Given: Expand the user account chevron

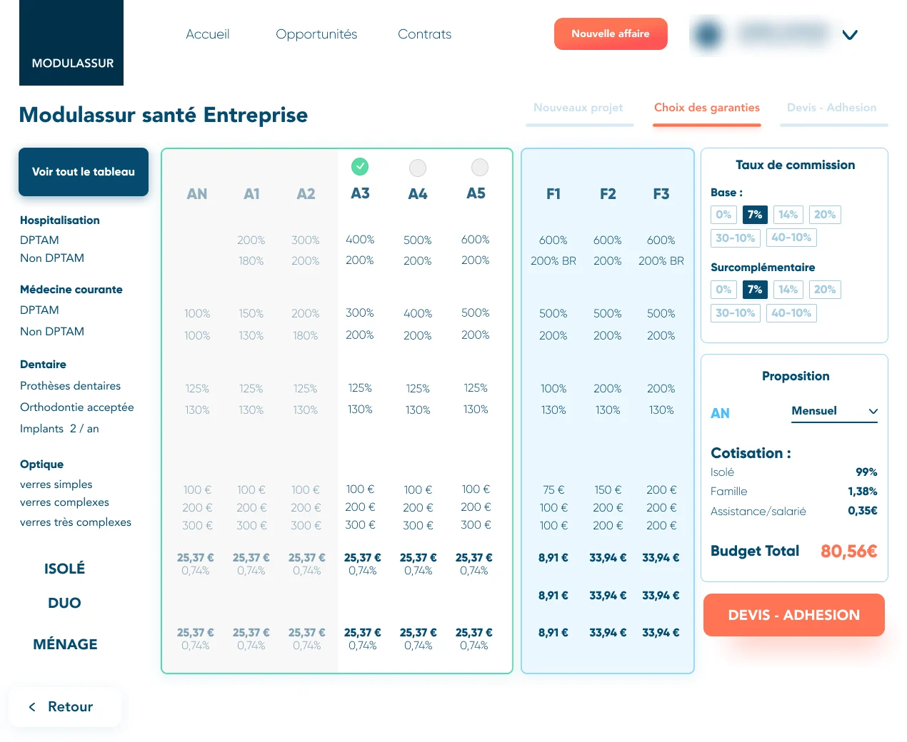Looking at the screenshot, I should 850,34.
